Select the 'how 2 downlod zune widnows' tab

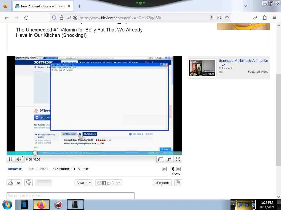(x=43, y=6)
